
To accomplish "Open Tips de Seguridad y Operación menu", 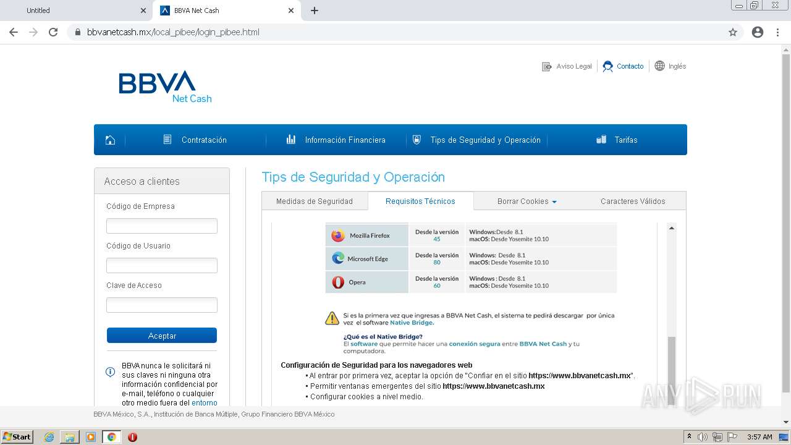I will [x=485, y=140].
